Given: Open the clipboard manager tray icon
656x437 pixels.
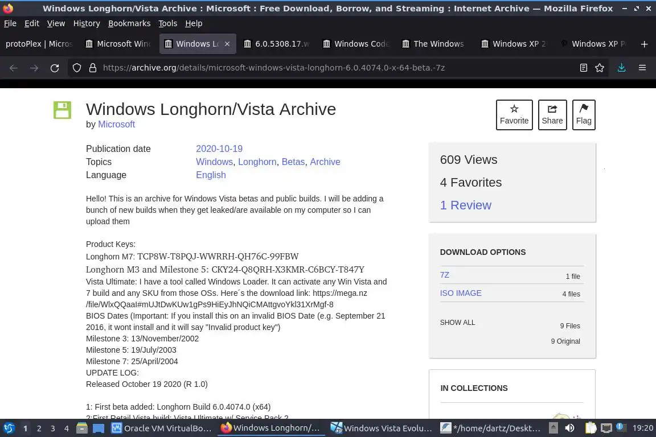Looking at the screenshot, I should coord(591,428).
